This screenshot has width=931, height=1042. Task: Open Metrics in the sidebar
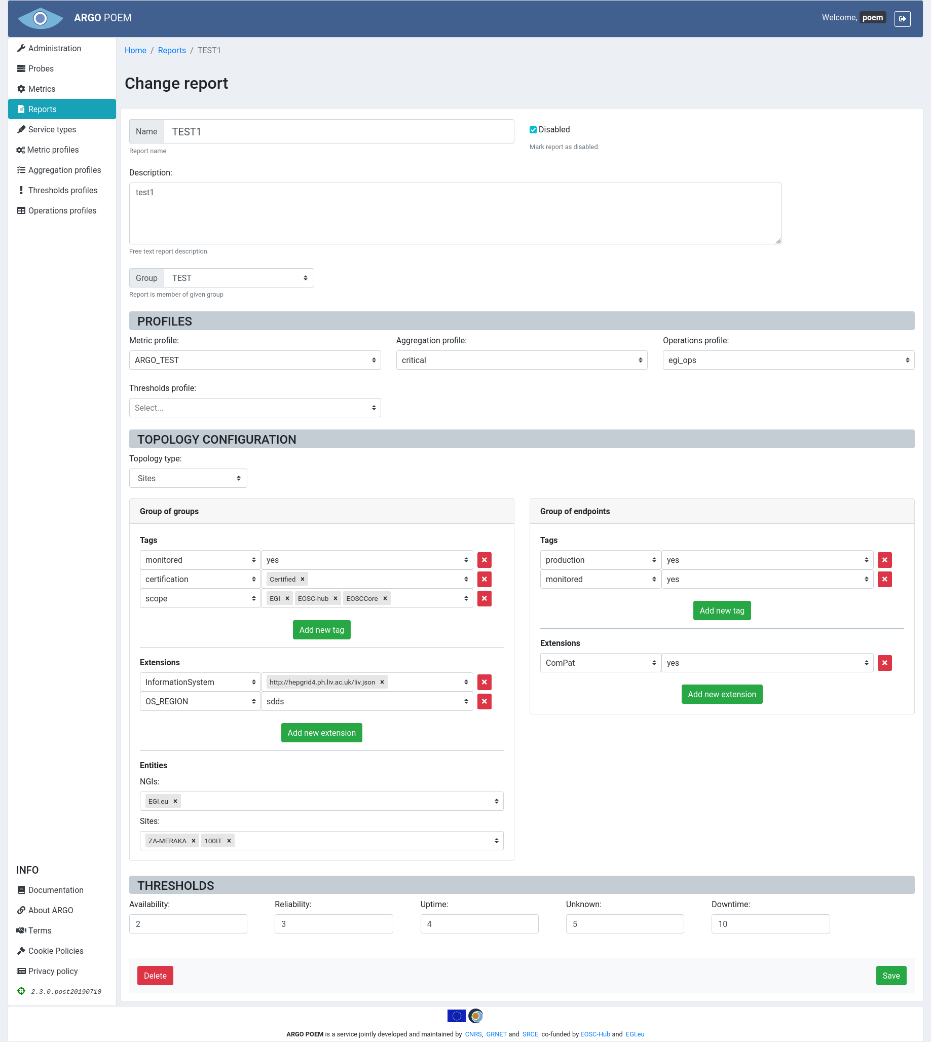[x=62, y=89]
